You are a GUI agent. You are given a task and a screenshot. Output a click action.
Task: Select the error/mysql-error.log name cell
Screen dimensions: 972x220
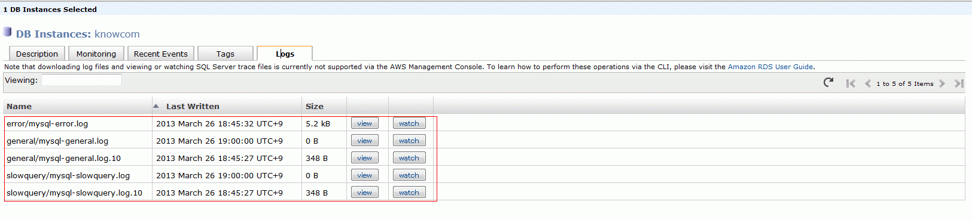pos(78,123)
